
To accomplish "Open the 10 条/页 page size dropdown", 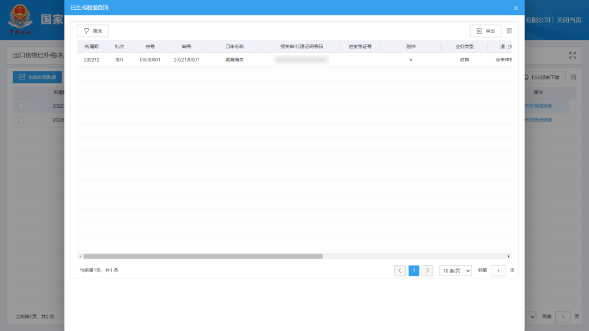I will pos(455,271).
